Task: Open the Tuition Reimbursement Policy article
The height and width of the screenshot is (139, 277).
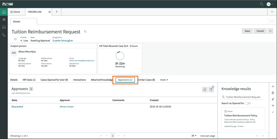Action: (x=241, y=115)
